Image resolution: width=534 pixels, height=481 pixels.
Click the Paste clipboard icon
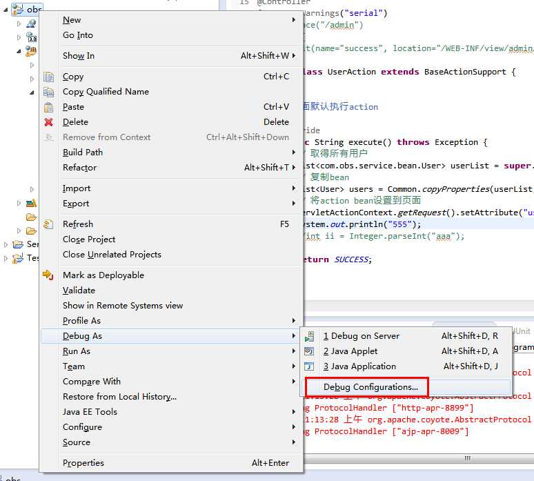point(49,107)
